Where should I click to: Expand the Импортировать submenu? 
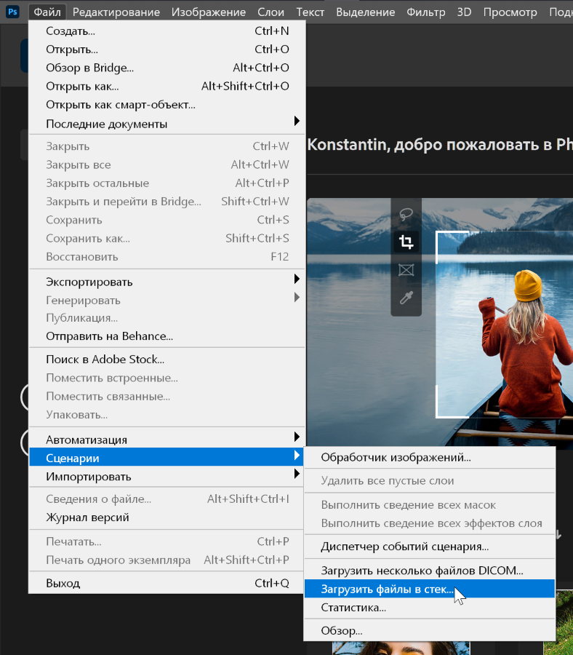pyautogui.click(x=167, y=476)
